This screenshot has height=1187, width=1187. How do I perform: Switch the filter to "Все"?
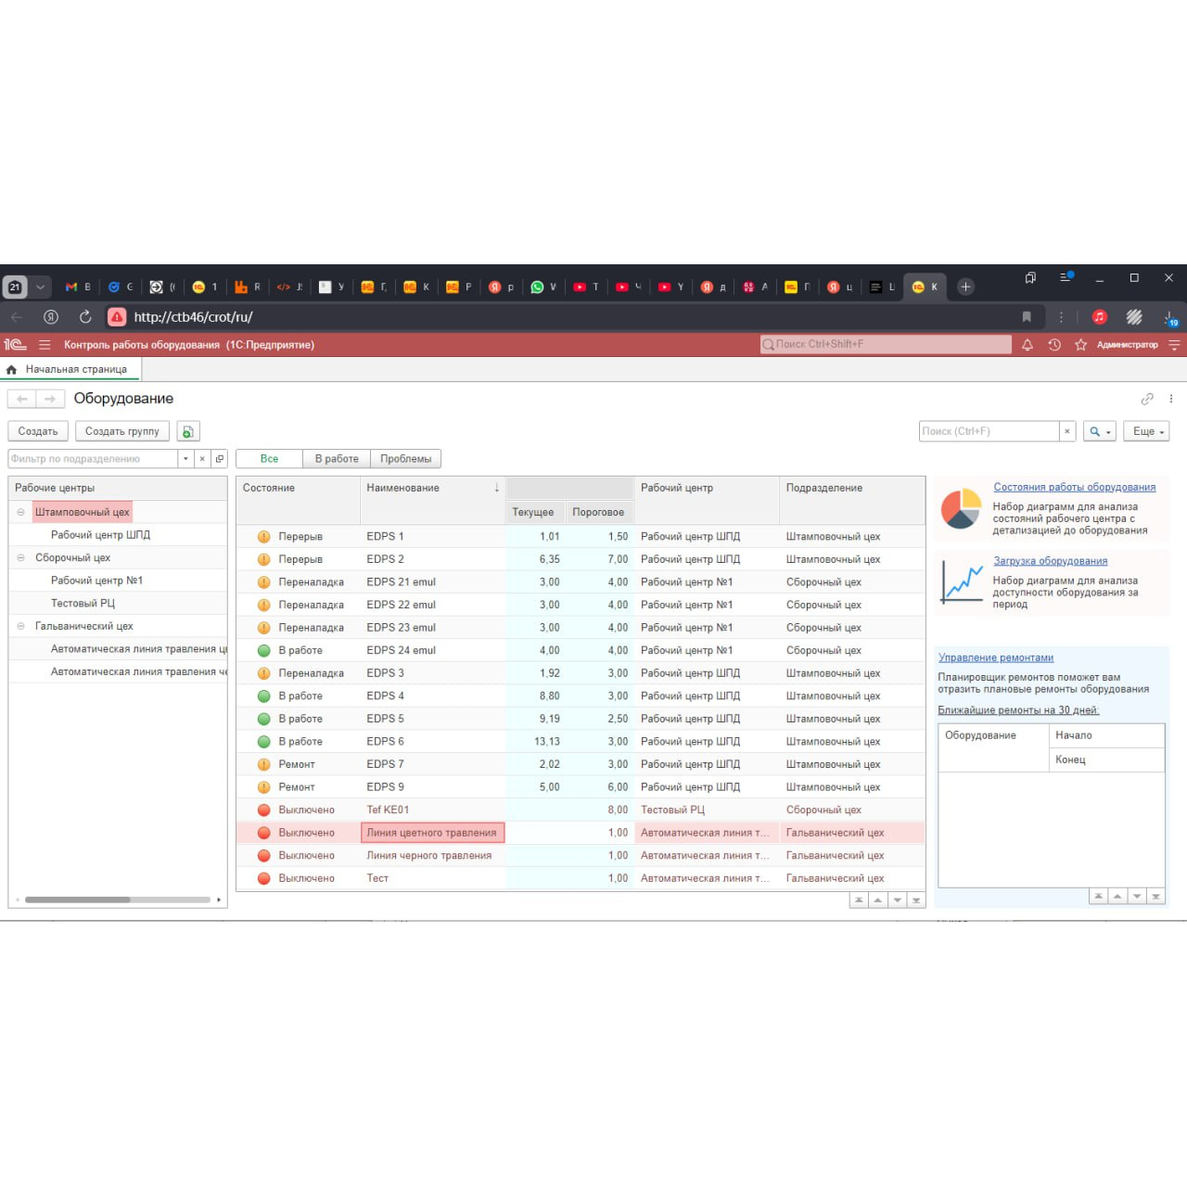(x=269, y=459)
